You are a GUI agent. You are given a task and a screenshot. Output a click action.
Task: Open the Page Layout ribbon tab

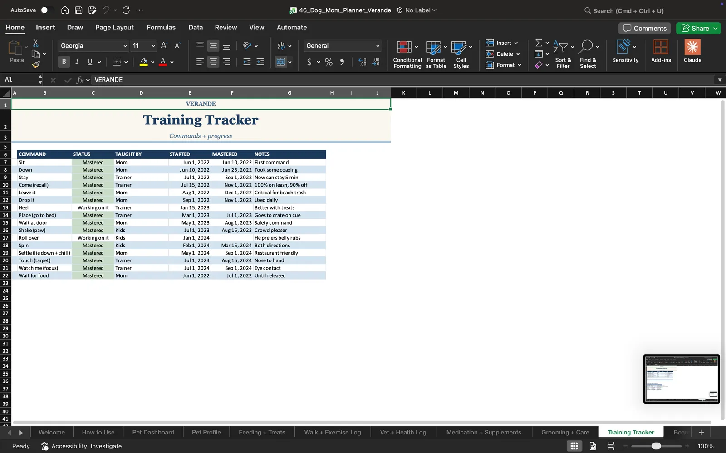click(114, 27)
